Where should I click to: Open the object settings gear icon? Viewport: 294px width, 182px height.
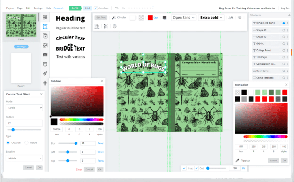pos(114,26)
